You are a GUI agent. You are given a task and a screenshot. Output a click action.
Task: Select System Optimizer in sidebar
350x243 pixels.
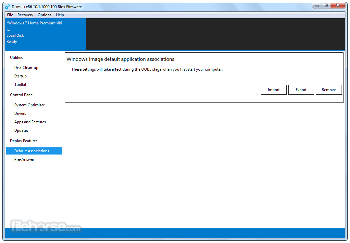click(29, 105)
